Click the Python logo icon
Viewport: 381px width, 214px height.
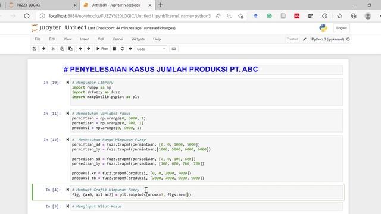coord(323,28)
